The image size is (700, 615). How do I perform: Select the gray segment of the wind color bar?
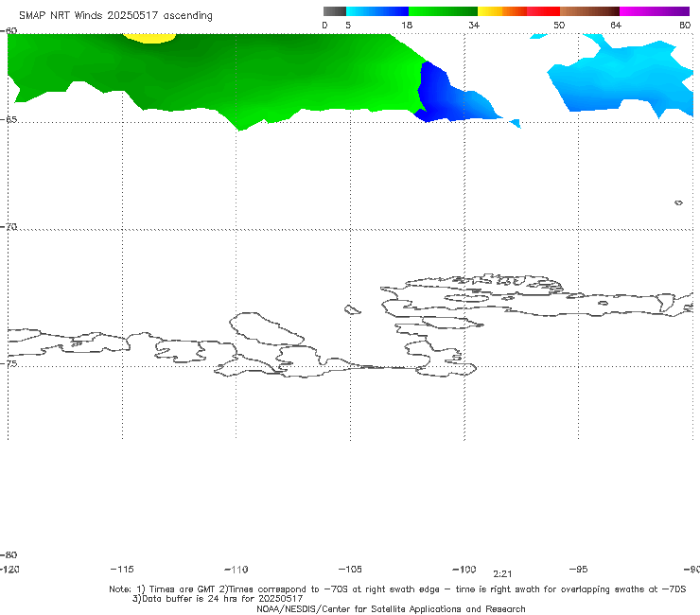click(x=334, y=11)
